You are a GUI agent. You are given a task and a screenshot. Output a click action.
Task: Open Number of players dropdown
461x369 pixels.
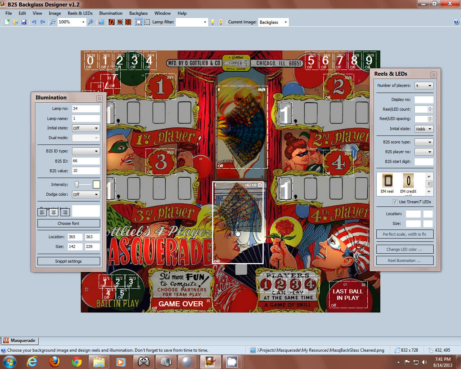(x=424, y=85)
